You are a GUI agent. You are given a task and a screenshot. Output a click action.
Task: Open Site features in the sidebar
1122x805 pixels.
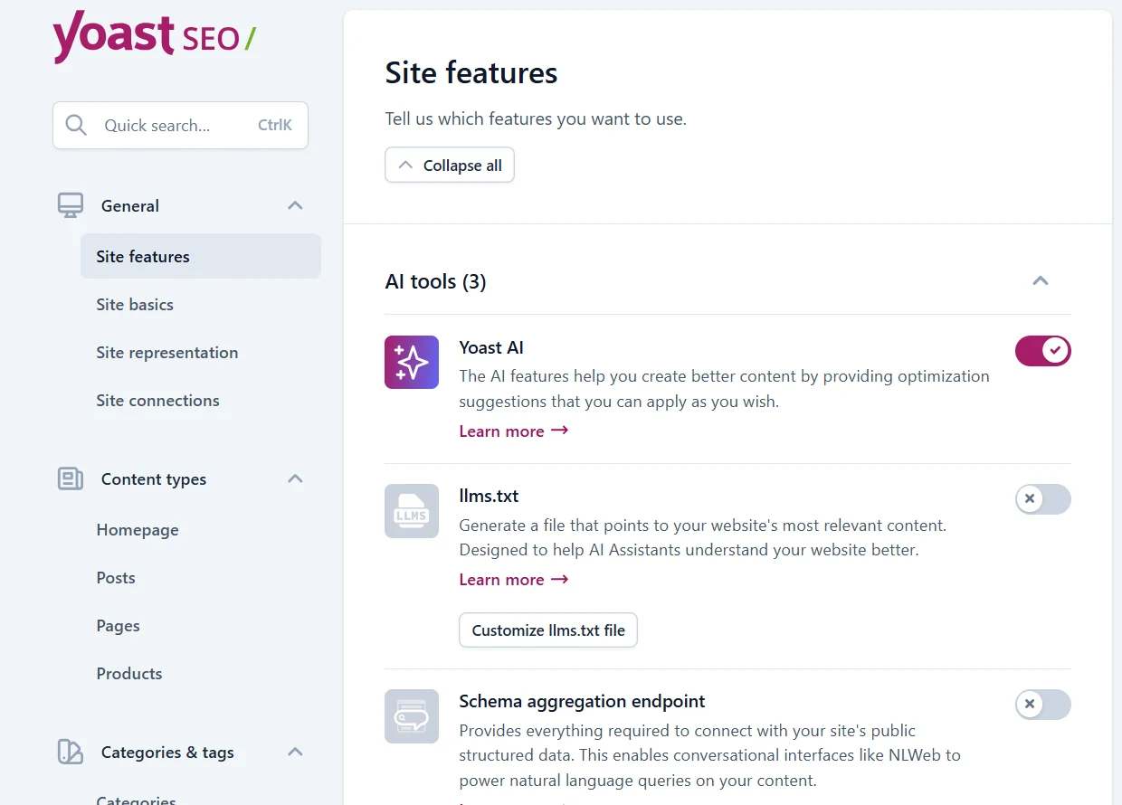click(201, 256)
